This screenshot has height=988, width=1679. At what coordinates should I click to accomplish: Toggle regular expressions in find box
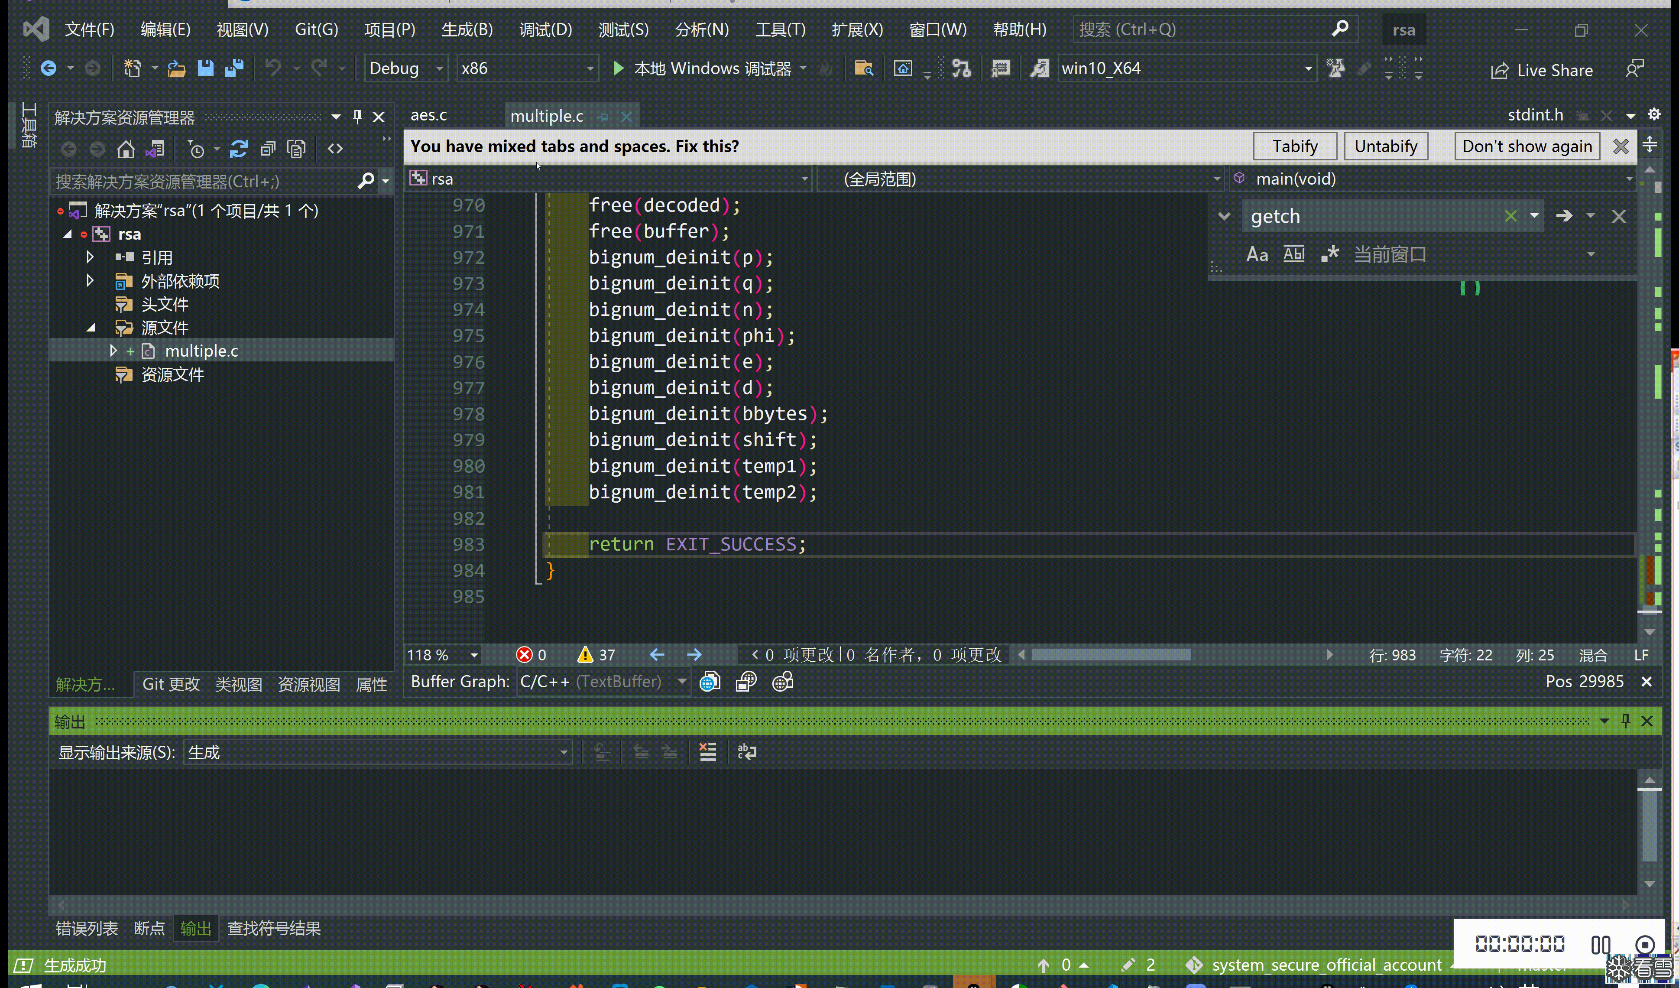pyautogui.click(x=1329, y=254)
